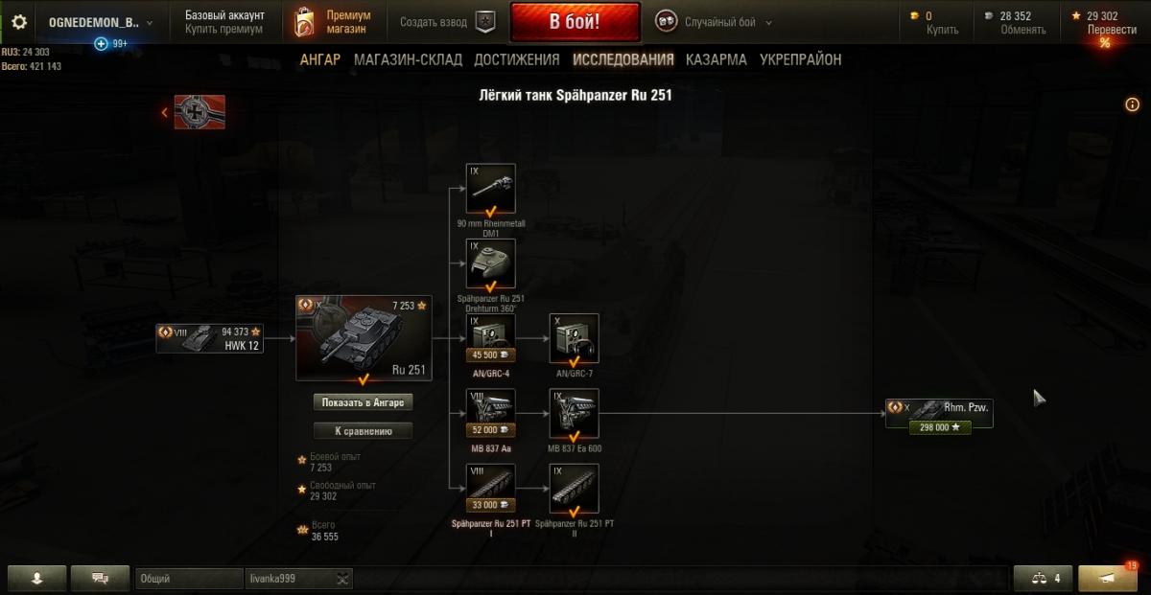Image resolution: width=1151 pixels, height=595 pixels.
Task: Select the AN/GRC-7 radio module
Action: (x=575, y=338)
